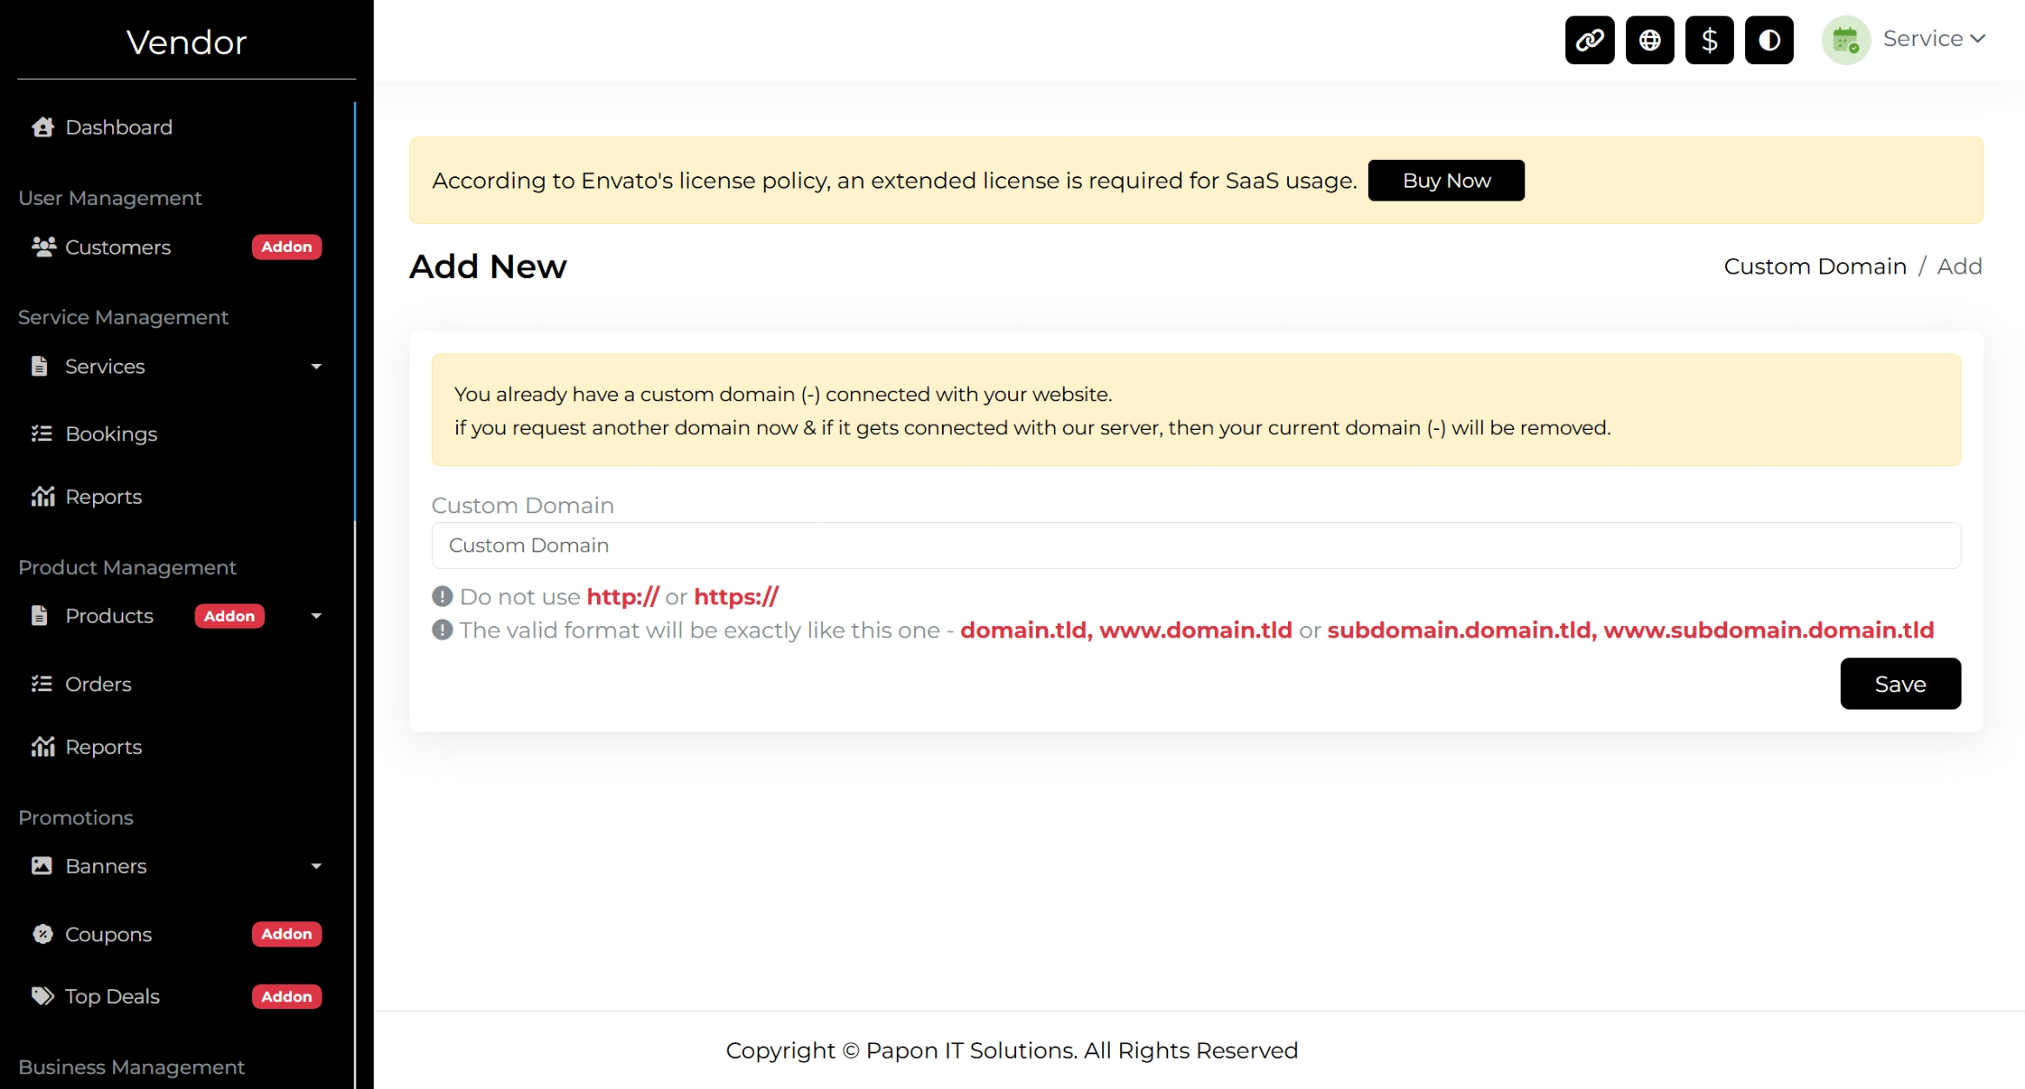The height and width of the screenshot is (1089, 2025).
Task: Click the Buy Now button
Action: pyautogui.click(x=1445, y=181)
